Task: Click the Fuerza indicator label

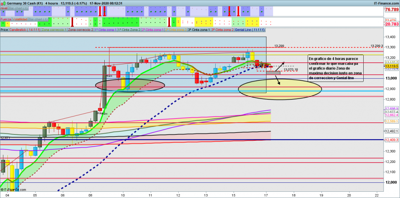Action: point(6,19)
